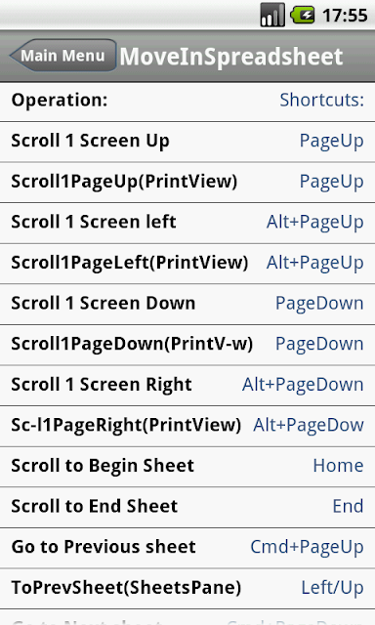Tap the signal strength icon
375x625 pixels.
point(272,15)
